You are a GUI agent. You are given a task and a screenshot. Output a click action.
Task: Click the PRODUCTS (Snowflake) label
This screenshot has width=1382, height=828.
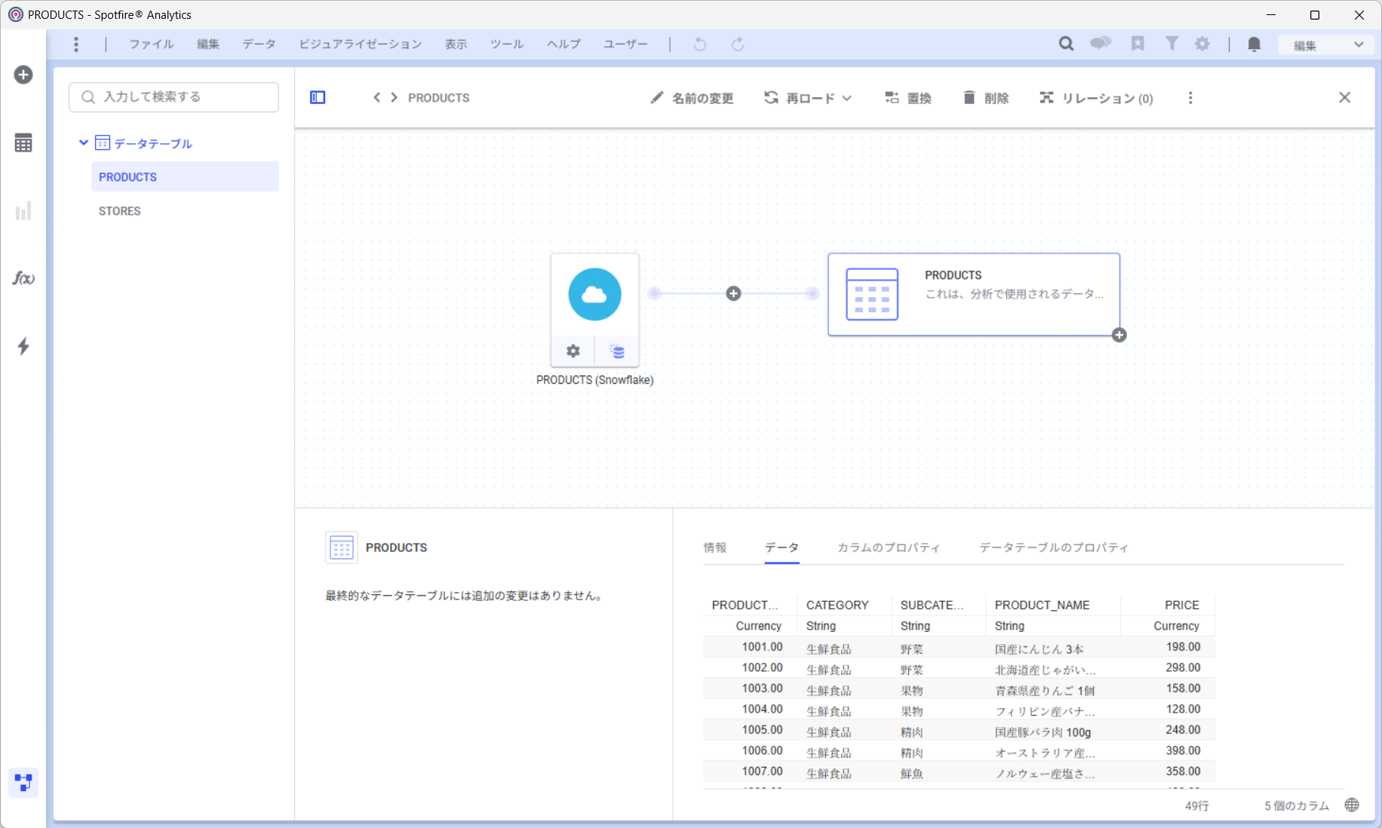594,379
